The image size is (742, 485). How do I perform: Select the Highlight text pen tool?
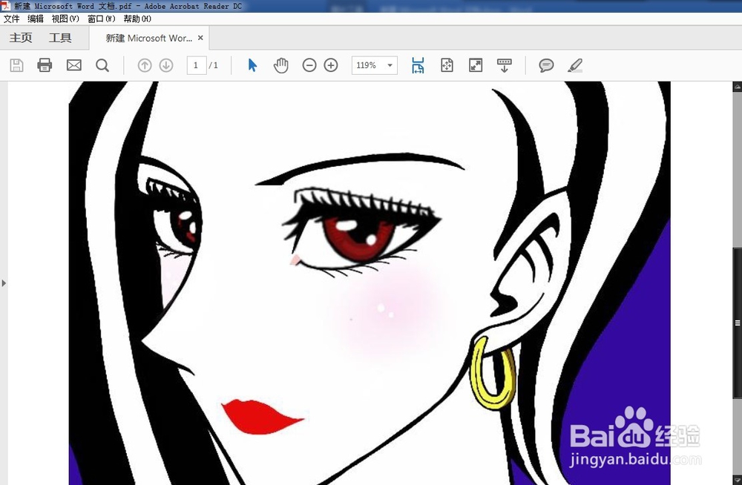pos(575,65)
